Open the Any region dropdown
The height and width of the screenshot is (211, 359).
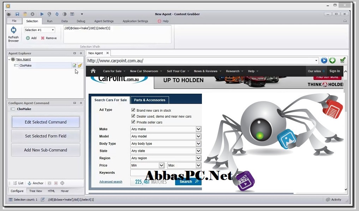coord(198,158)
